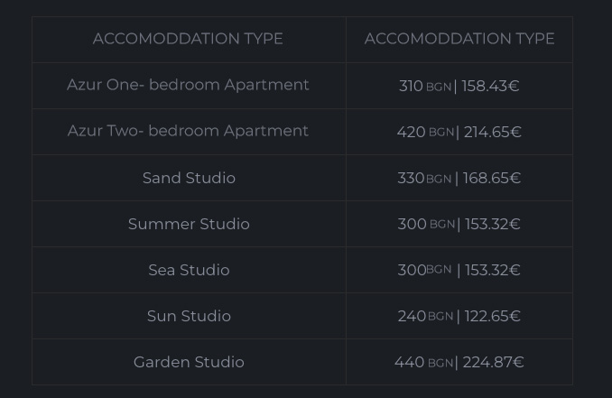Click the right ACCOMODDATION TYPE header

(x=459, y=39)
